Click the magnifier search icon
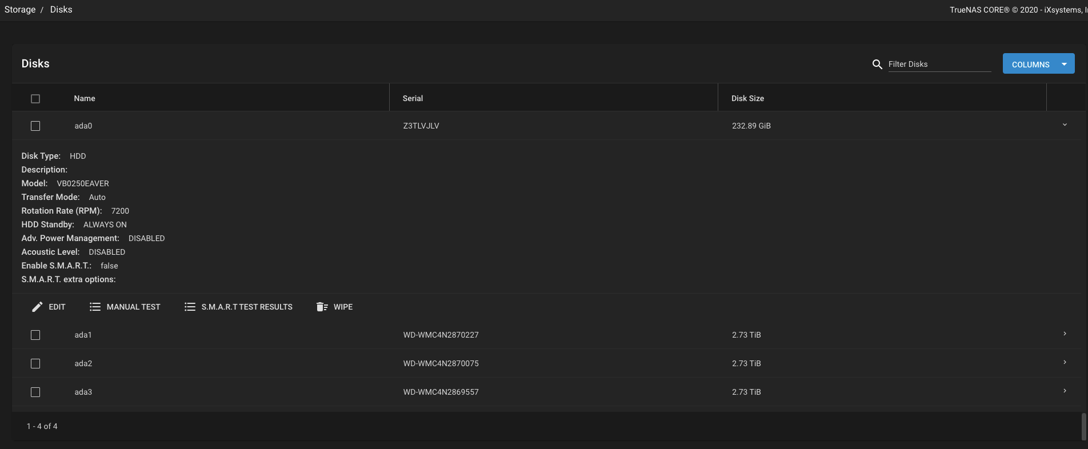 click(x=877, y=65)
